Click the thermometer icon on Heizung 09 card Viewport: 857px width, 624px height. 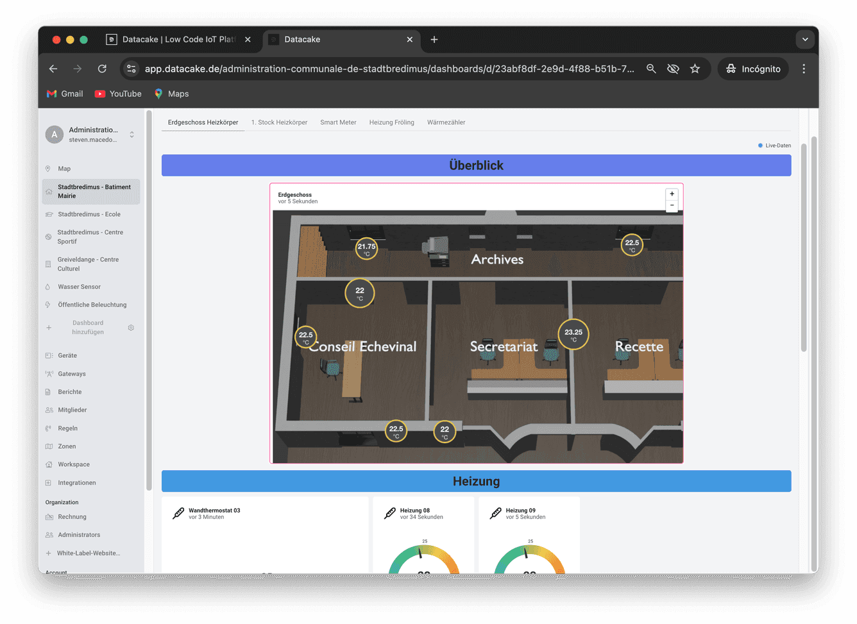pos(496,514)
